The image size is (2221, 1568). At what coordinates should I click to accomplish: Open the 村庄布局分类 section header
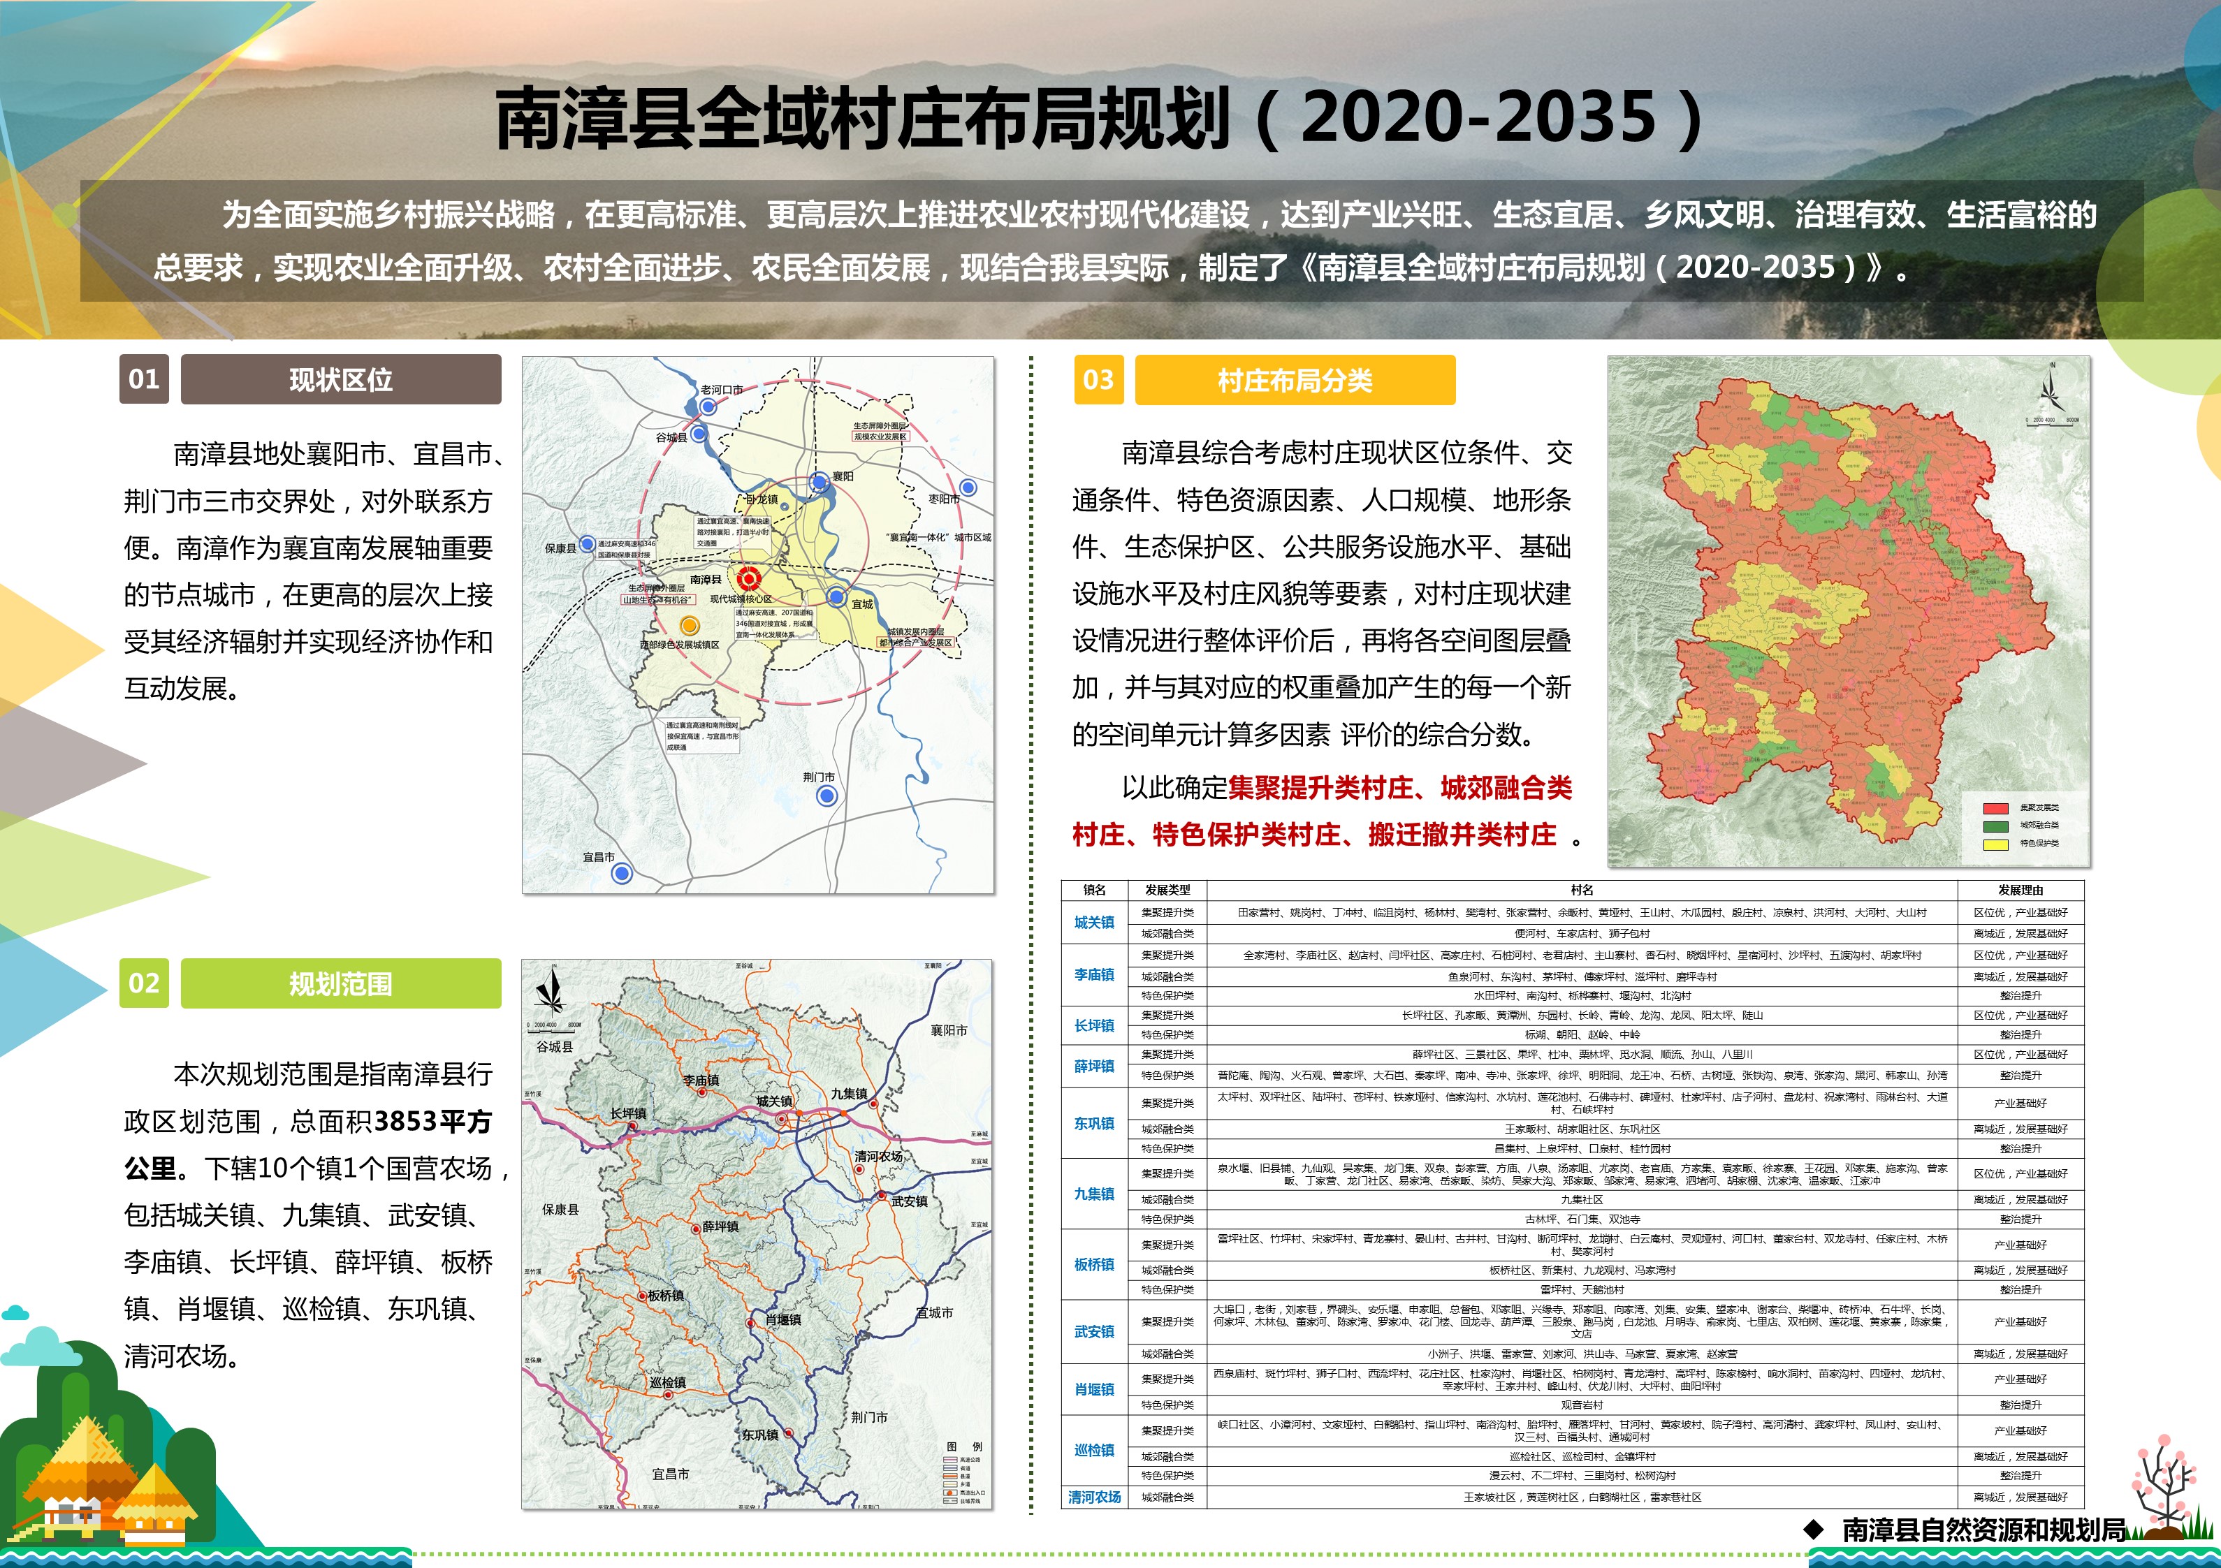1295,379
